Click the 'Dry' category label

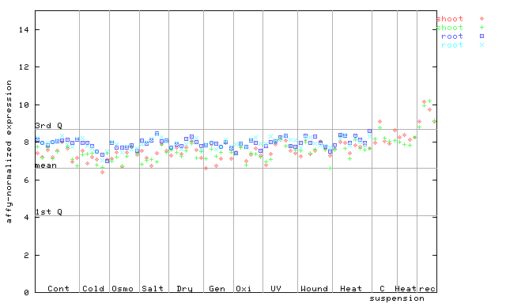coord(184,289)
